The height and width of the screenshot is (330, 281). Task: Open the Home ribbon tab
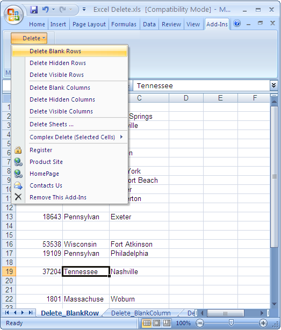(x=37, y=24)
